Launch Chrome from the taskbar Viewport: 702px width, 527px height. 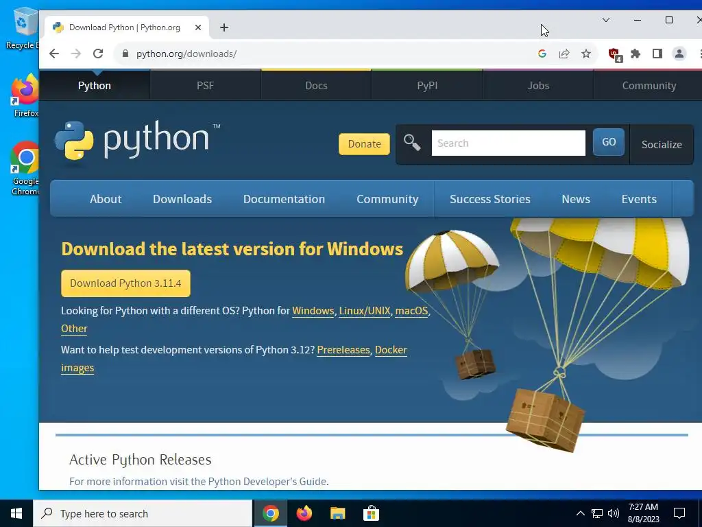pos(270,513)
